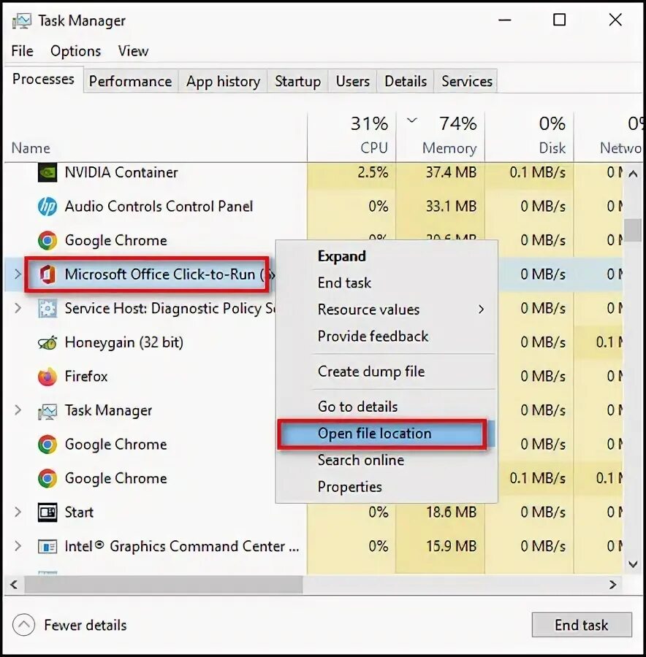Viewport: 646px width, 657px height.
Task: Click the Fewer details up-arrow icon
Action: click(x=23, y=625)
